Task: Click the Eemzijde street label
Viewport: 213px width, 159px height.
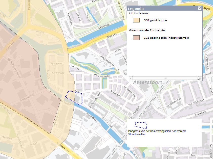Action: click(x=48, y=74)
